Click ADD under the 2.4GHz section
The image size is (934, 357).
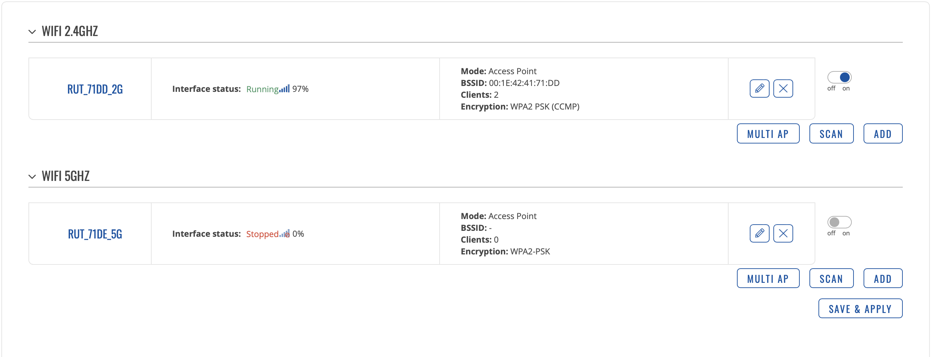click(883, 133)
